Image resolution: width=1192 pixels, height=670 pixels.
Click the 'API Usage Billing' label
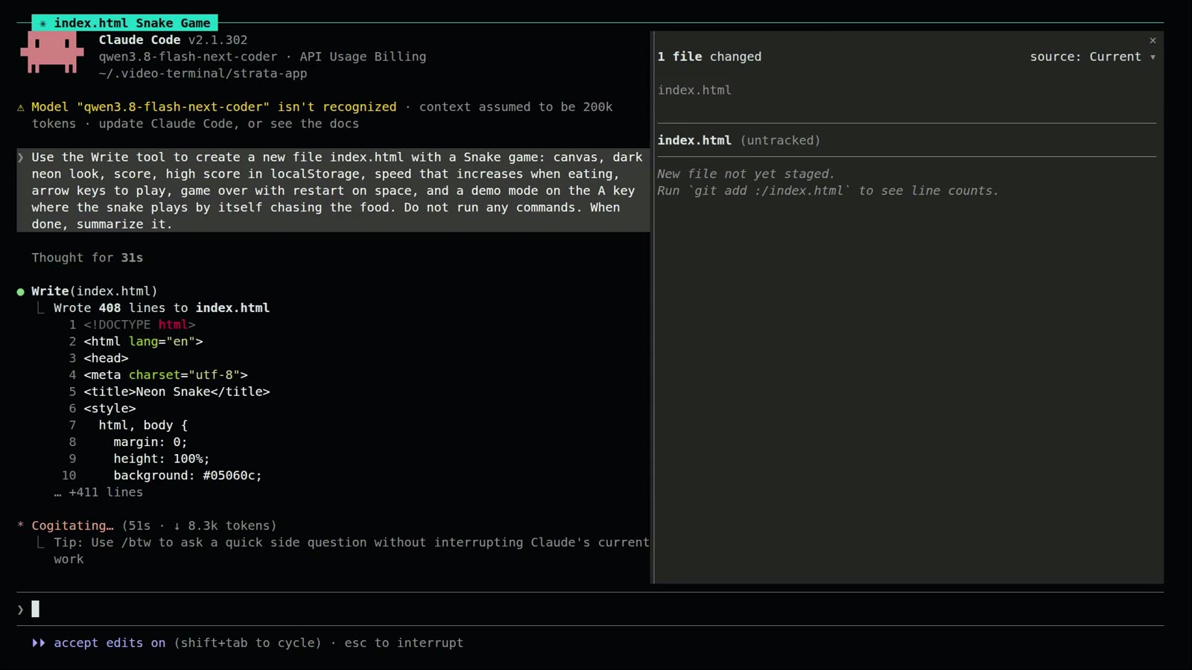[363, 57]
